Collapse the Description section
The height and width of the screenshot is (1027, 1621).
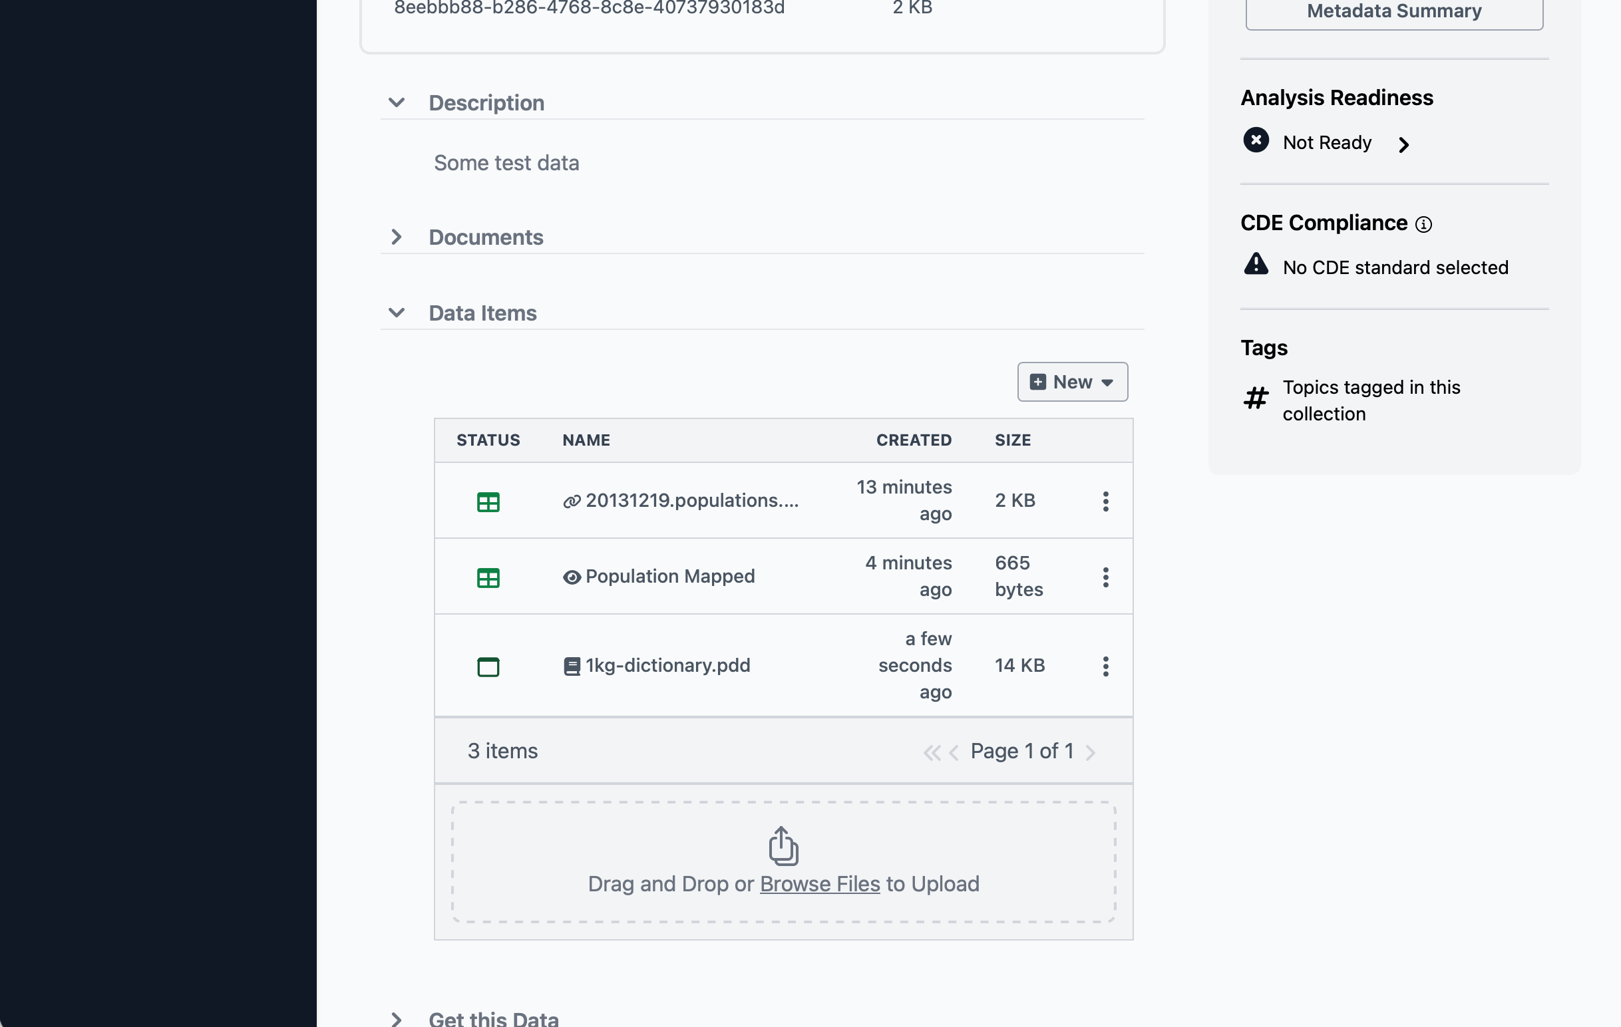397,103
